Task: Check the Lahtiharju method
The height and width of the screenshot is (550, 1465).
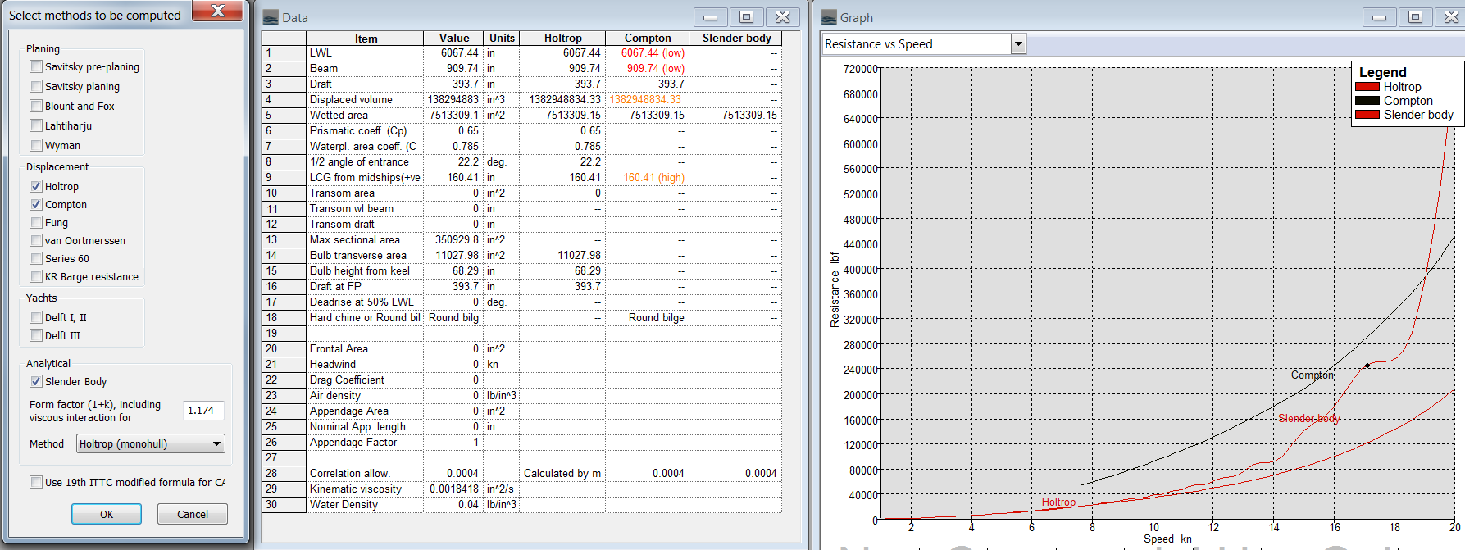Action: (36, 125)
